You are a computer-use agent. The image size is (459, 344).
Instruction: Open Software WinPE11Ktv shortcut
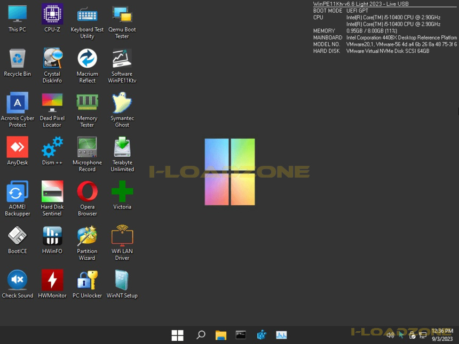(122, 66)
